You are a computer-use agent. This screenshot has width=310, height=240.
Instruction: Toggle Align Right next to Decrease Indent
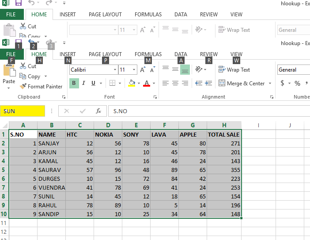pos(185,83)
